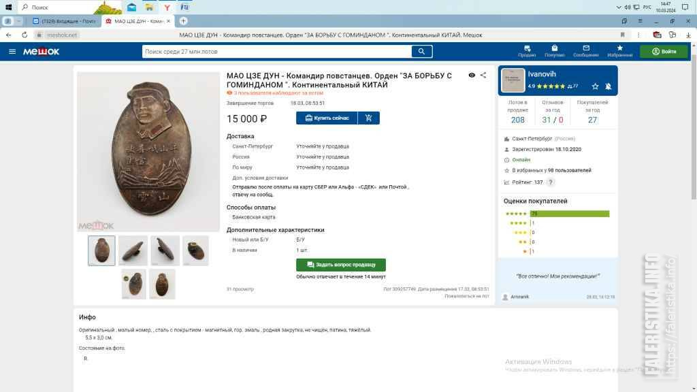The height and width of the screenshot is (392, 697).
Task: Share this lot via share icon
Action: tap(483, 75)
